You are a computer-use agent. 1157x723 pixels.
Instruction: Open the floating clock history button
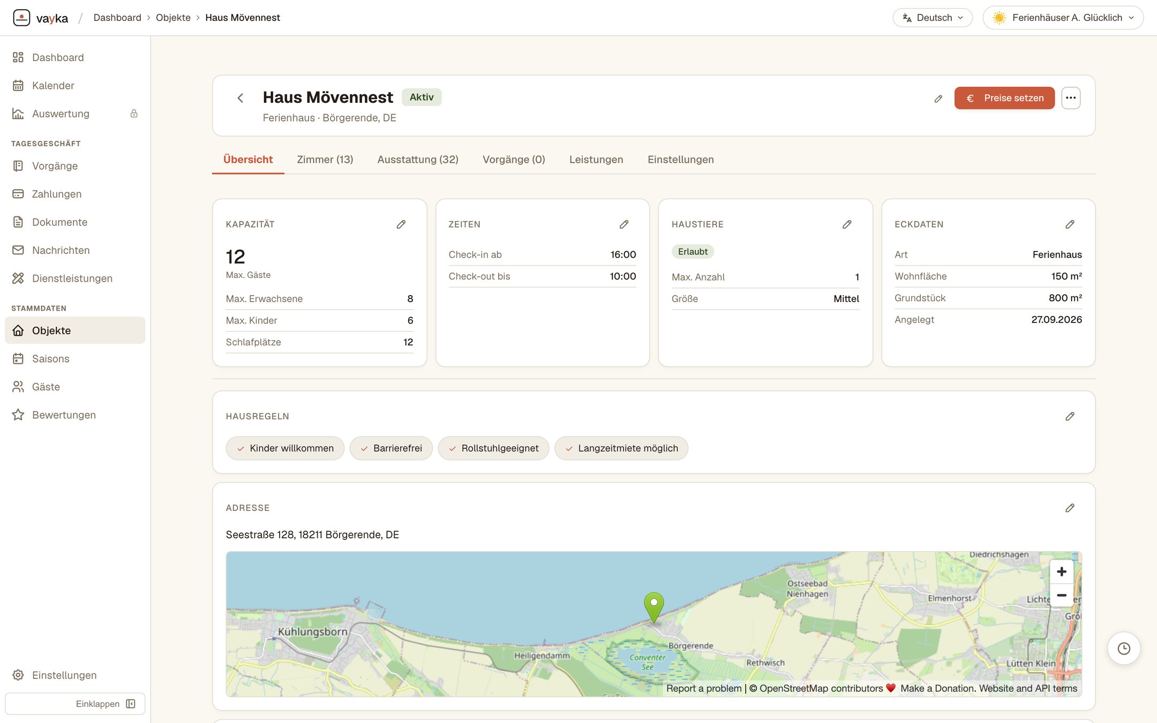tap(1123, 649)
